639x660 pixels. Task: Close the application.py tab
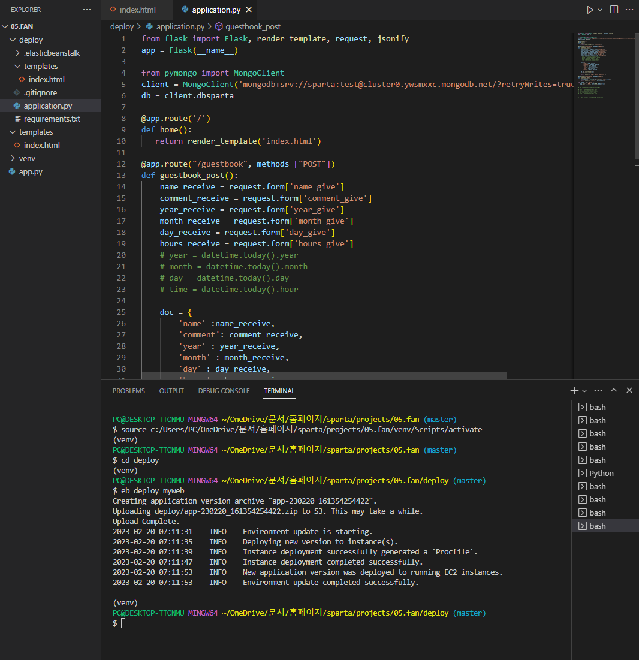click(x=249, y=10)
